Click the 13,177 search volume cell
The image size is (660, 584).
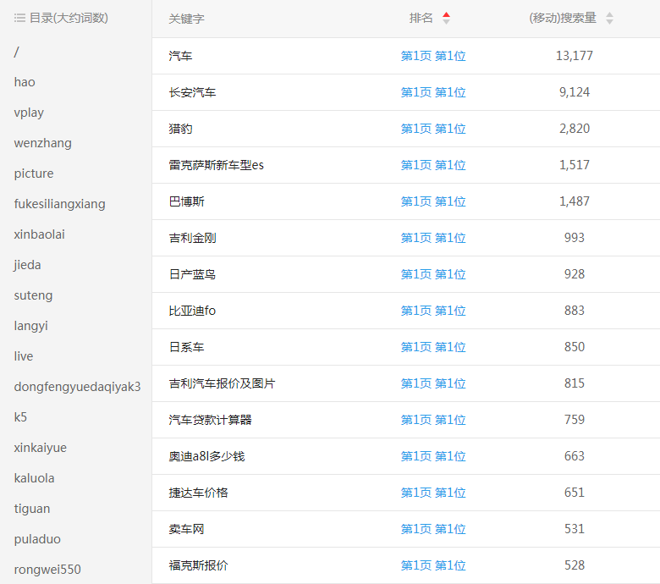click(x=575, y=56)
